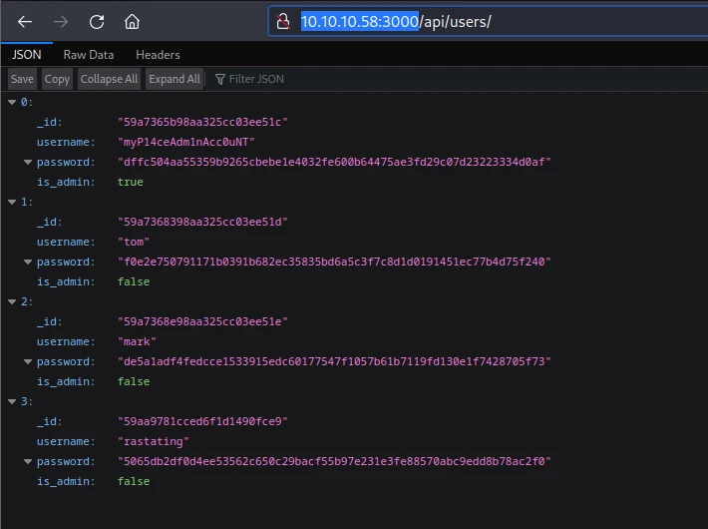
Task: Click the password hash starting with de5a1adf
Action: click(334, 361)
